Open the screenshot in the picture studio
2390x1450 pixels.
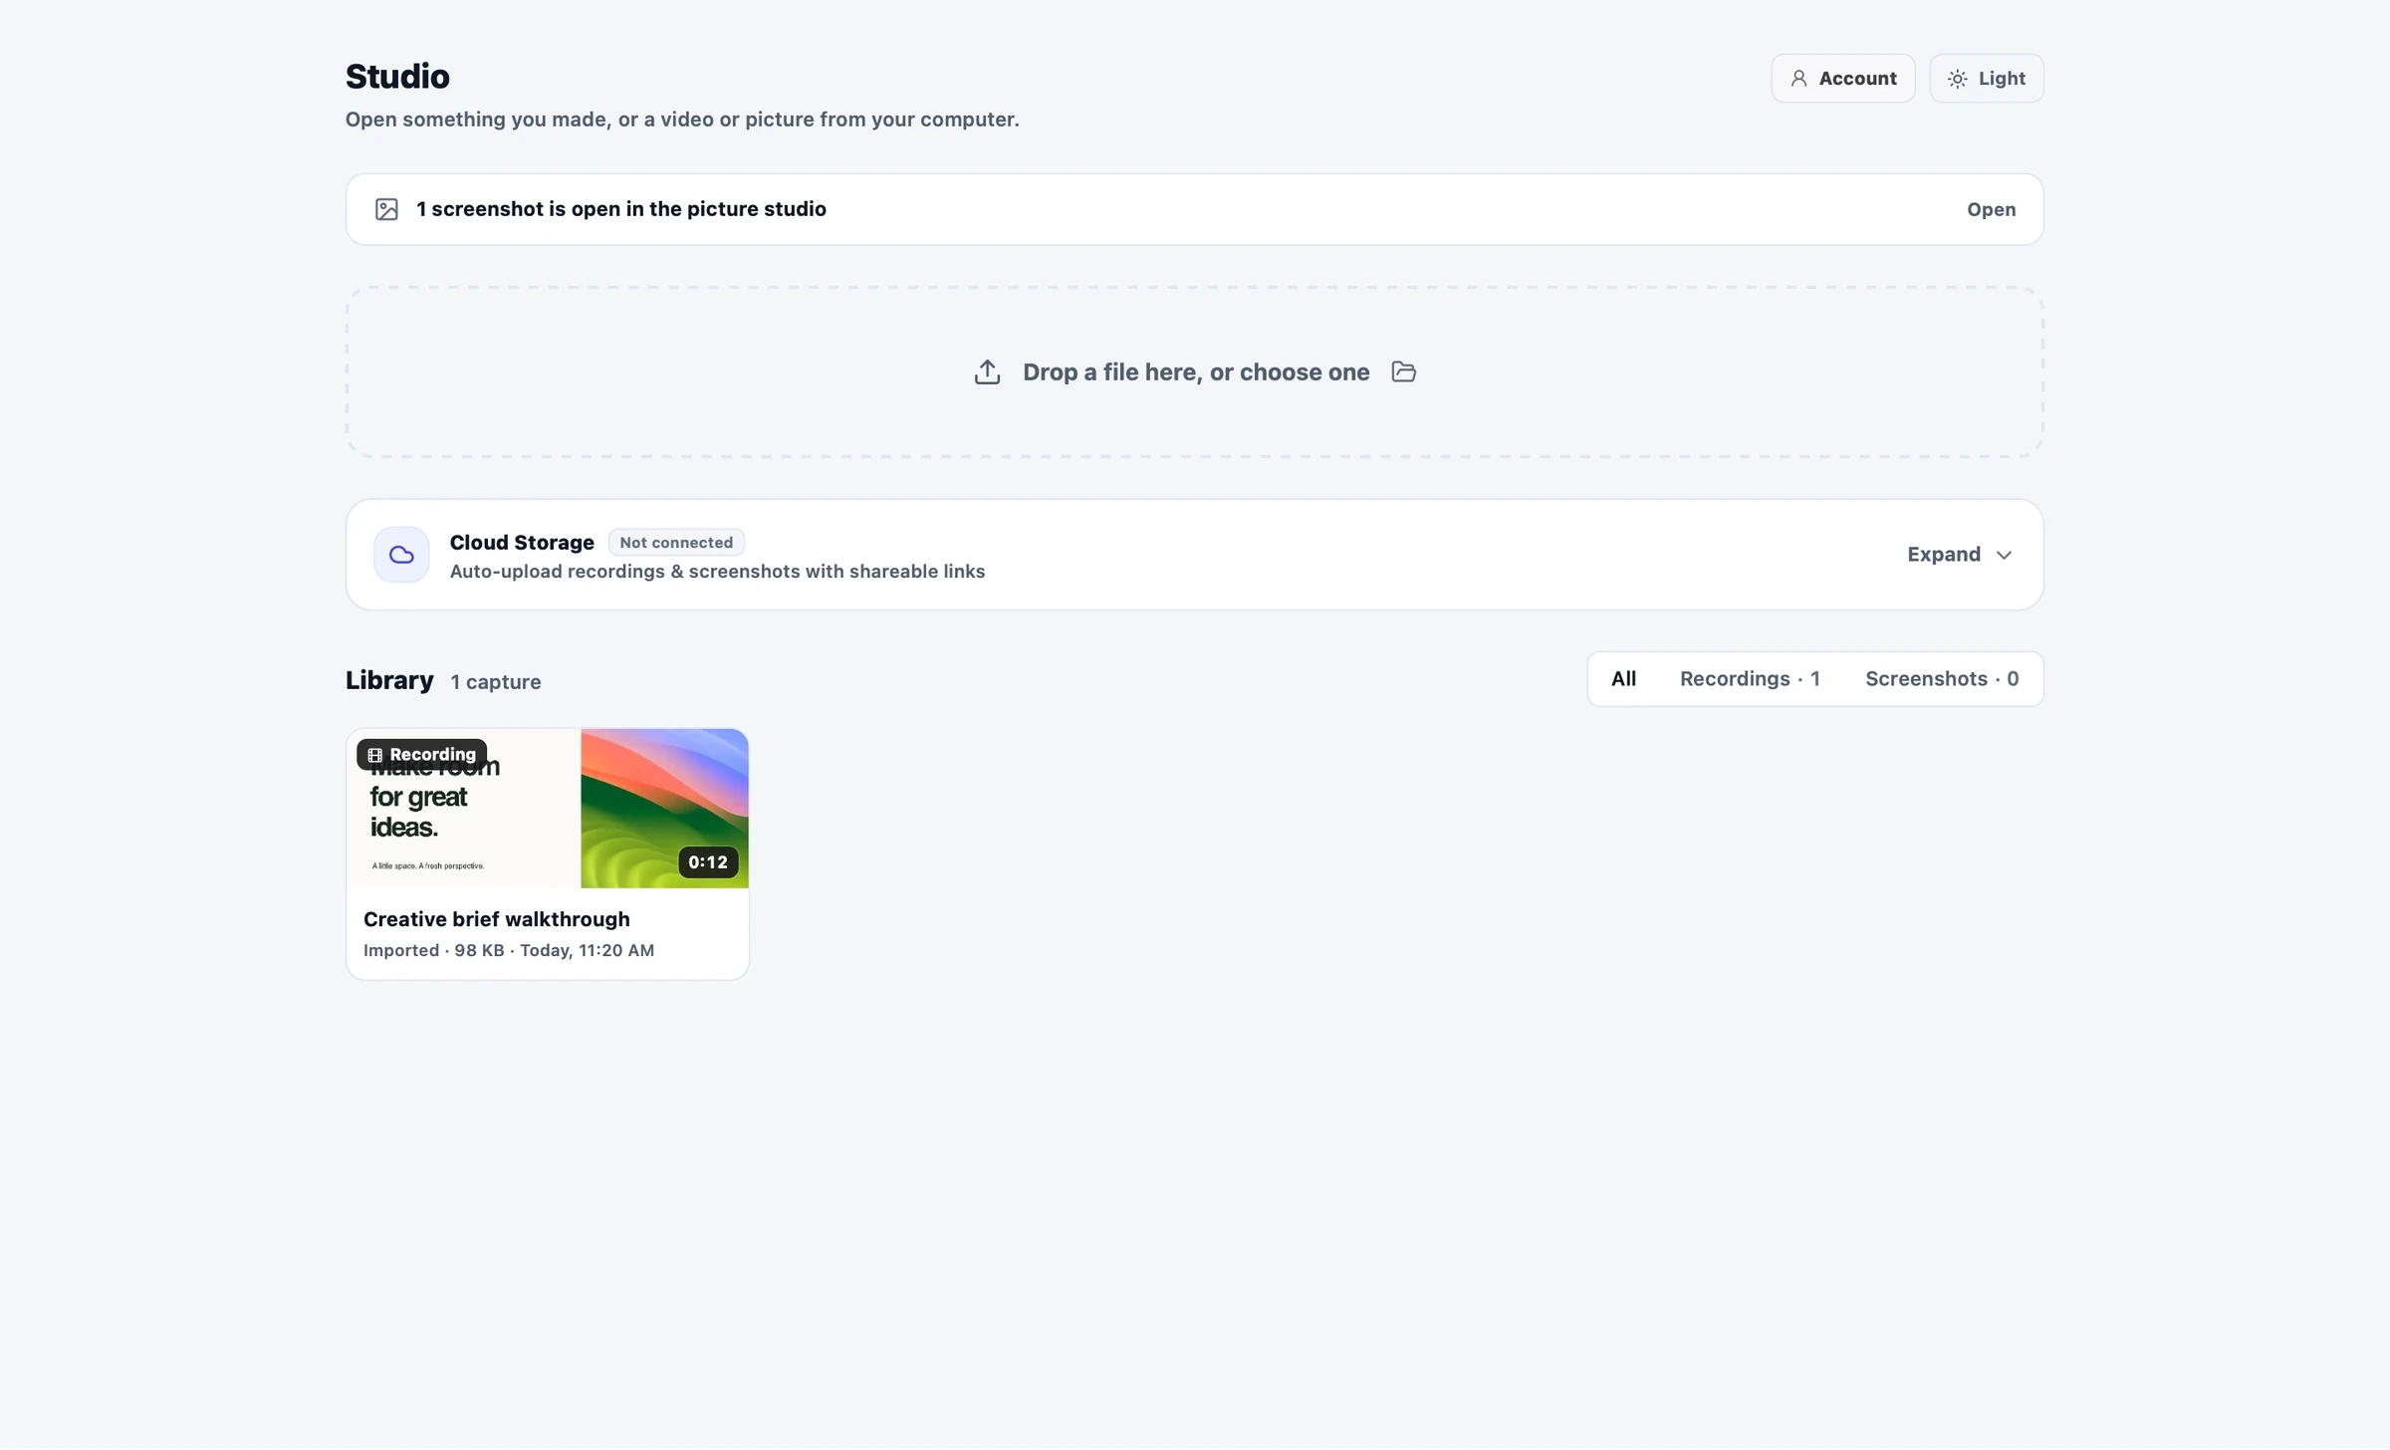[1992, 209]
